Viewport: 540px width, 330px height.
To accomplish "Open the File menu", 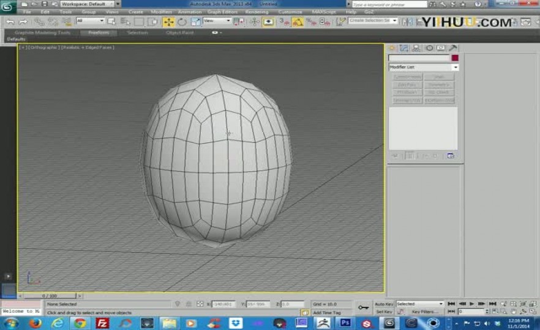I will click(27, 12).
